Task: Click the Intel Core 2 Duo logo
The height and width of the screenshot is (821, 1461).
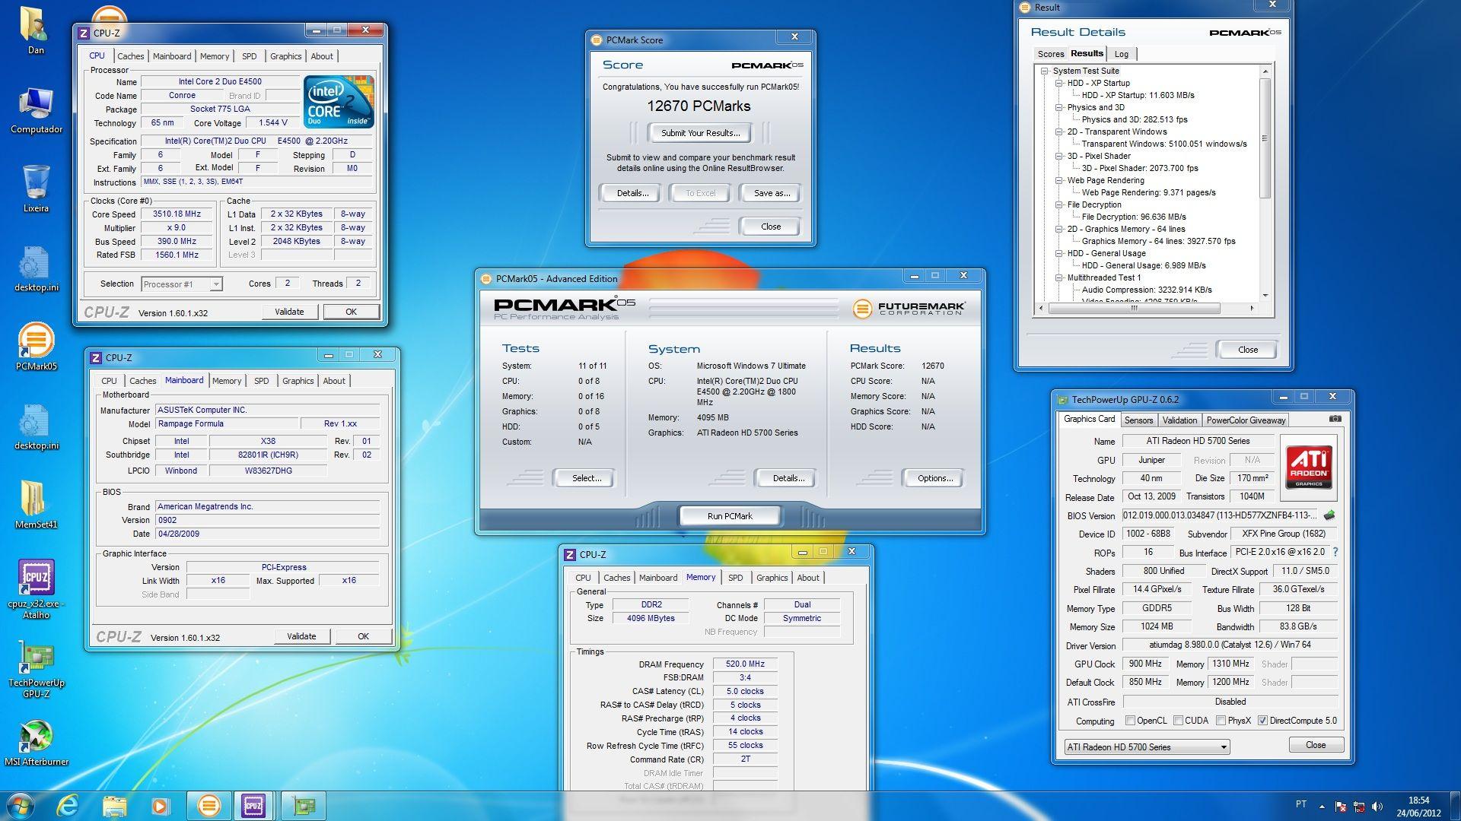Action: point(339,101)
